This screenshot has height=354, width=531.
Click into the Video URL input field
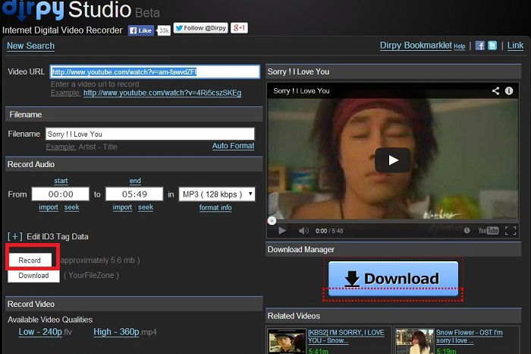[x=154, y=72]
